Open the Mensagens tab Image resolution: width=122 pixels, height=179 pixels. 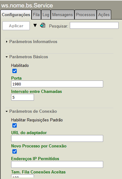click(x=62, y=15)
